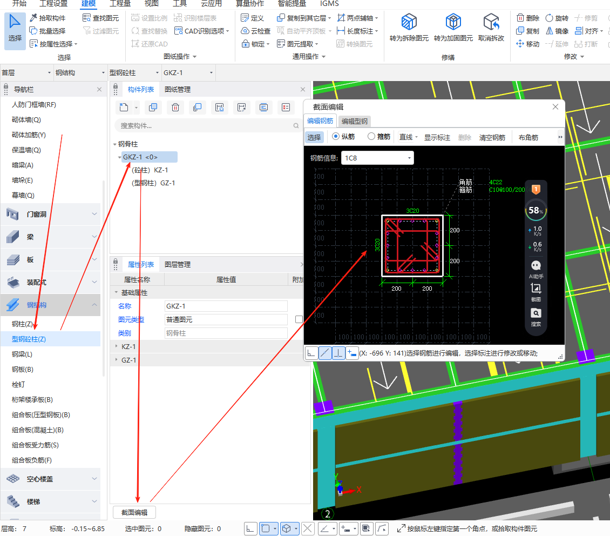Click copy component icon in 构件列表 toolbar
Viewport: 610px width, 536px height.
click(x=153, y=107)
